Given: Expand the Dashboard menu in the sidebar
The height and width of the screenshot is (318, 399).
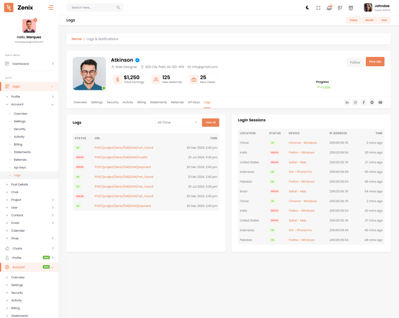Looking at the screenshot, I should (29, 64).
